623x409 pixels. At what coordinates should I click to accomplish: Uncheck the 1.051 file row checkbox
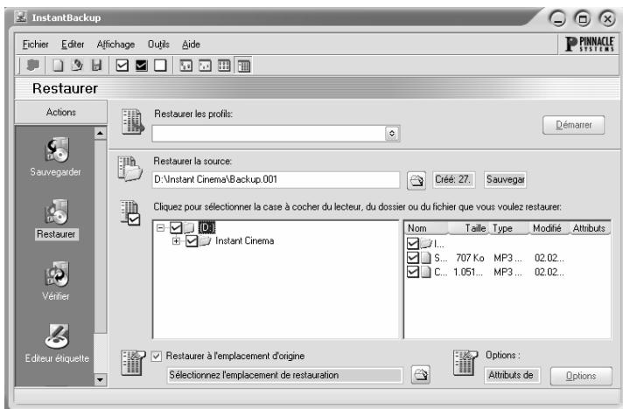click(x=413, y=272)
